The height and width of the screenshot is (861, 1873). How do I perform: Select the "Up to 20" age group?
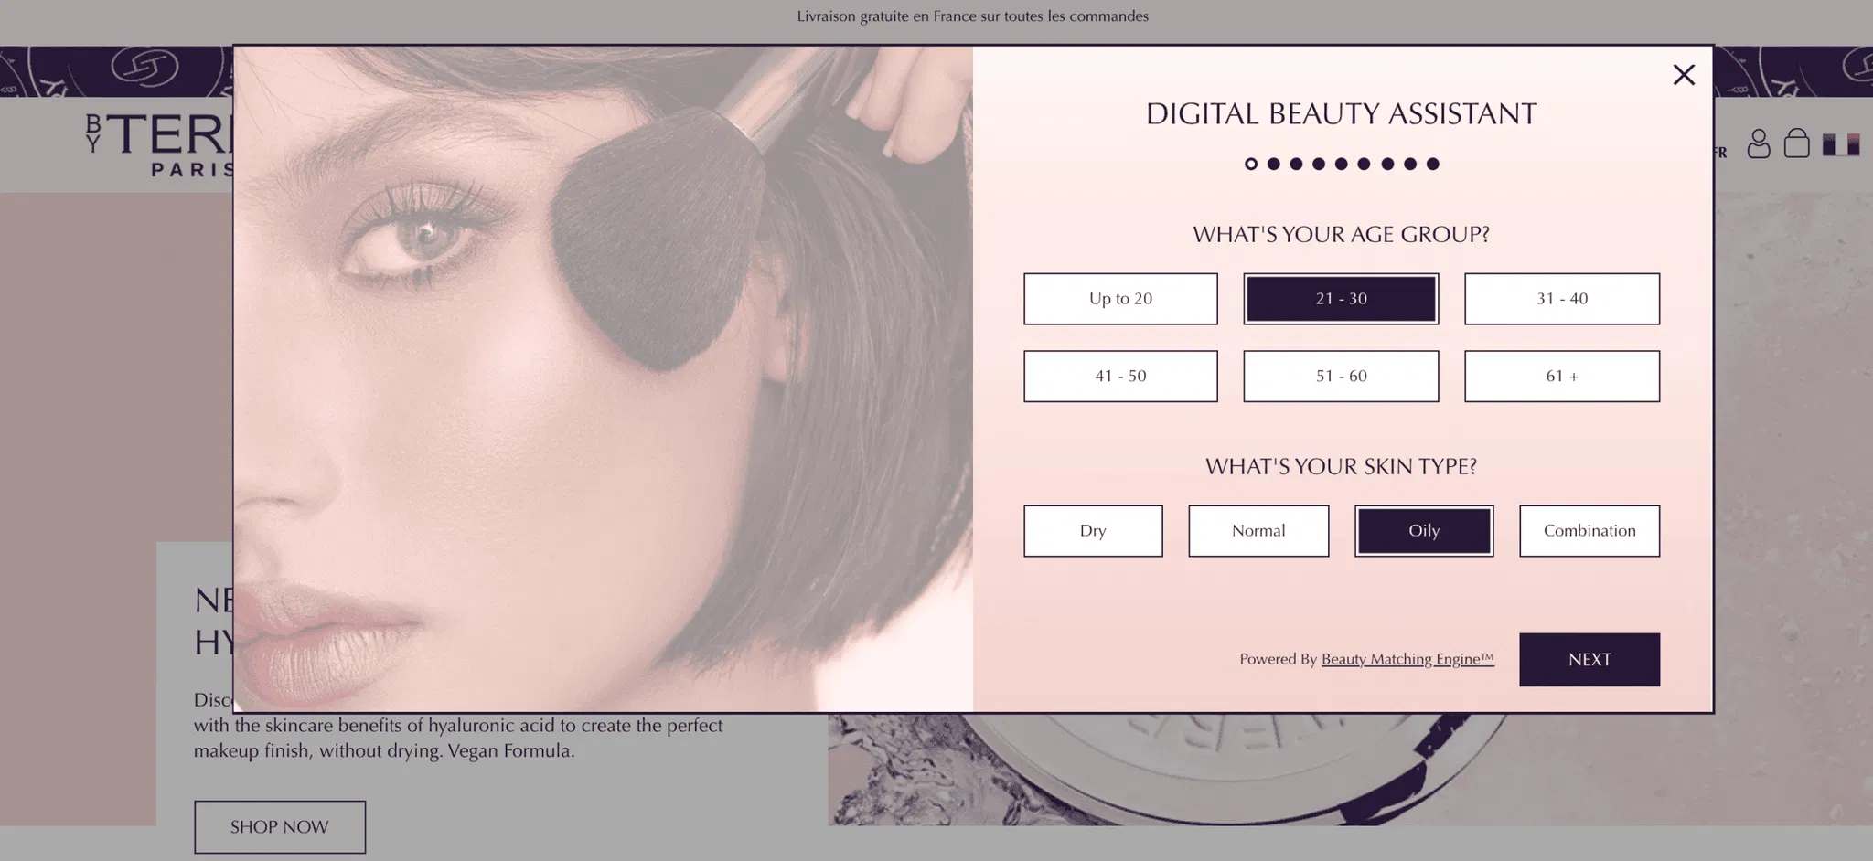[x=1120, y=299]
